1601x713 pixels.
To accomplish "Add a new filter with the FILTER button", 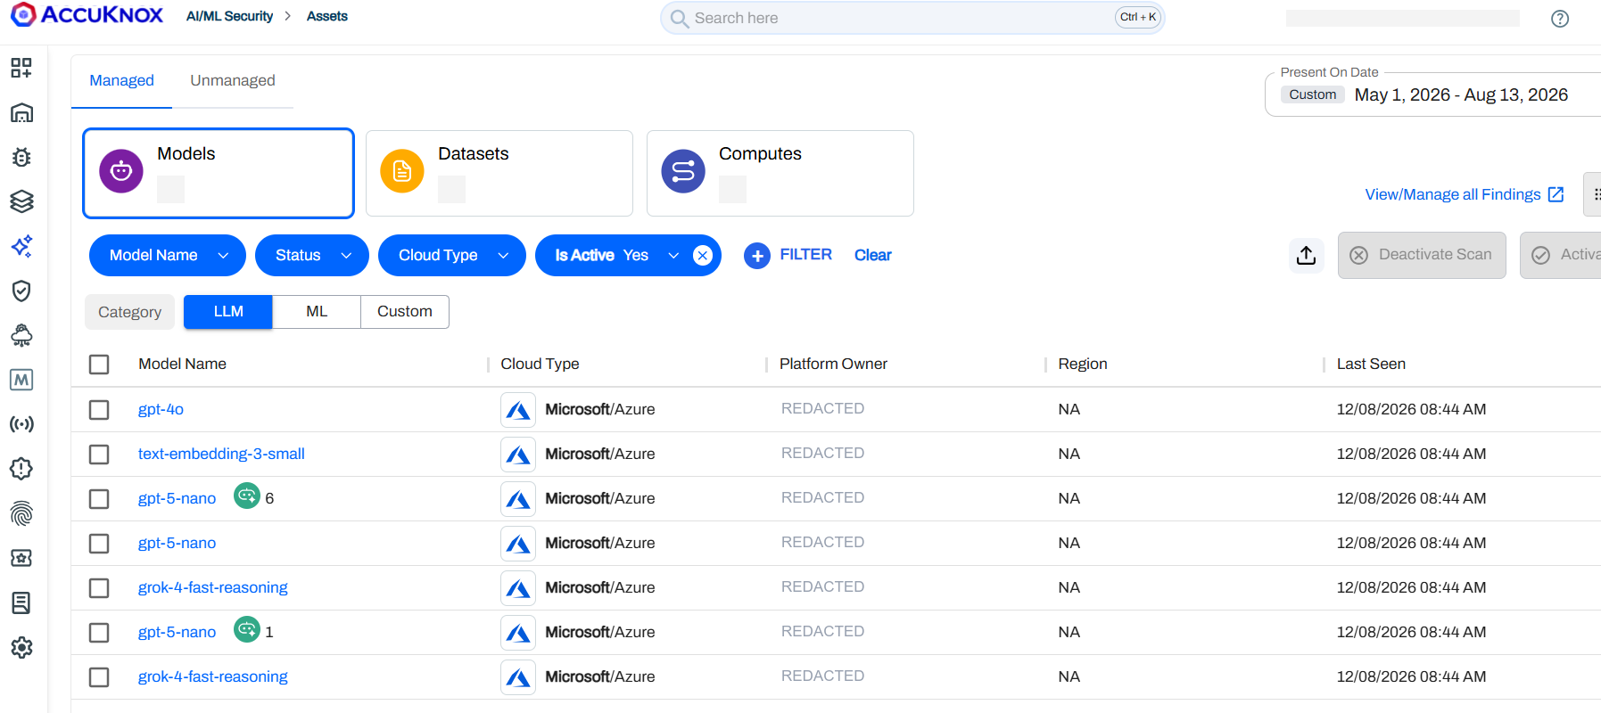I will [788, 255].
